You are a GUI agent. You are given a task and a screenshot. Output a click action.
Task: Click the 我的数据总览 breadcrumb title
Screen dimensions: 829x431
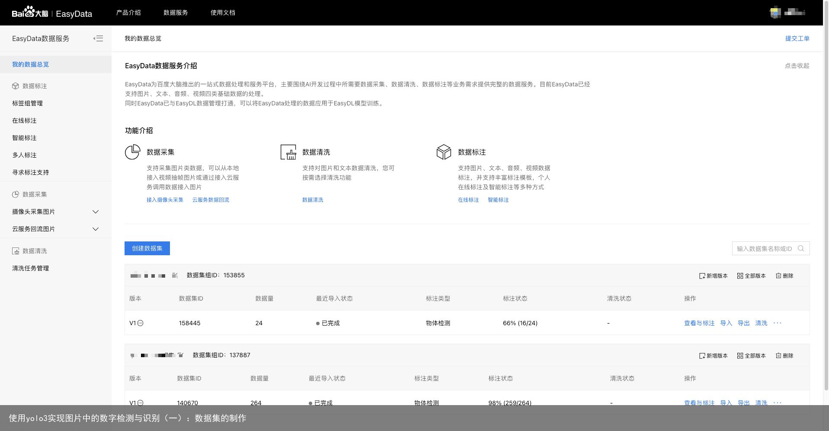tap(143, 38)
